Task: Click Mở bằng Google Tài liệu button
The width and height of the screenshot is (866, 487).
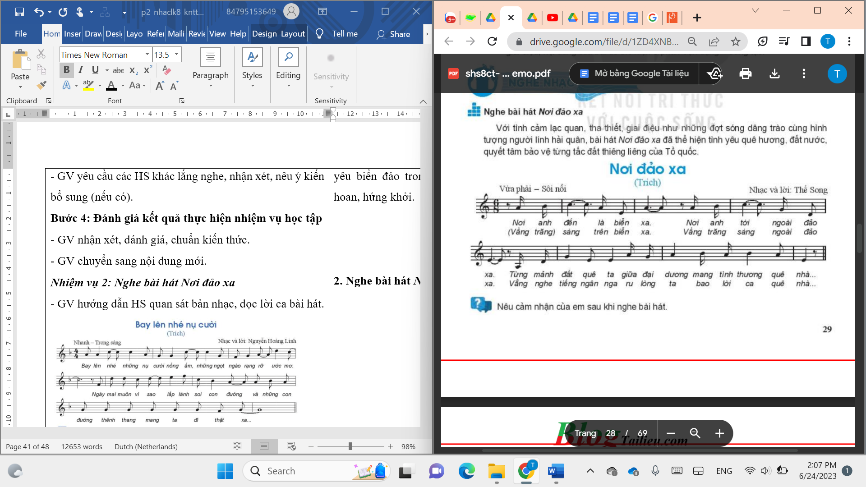Action: point(634,74)
